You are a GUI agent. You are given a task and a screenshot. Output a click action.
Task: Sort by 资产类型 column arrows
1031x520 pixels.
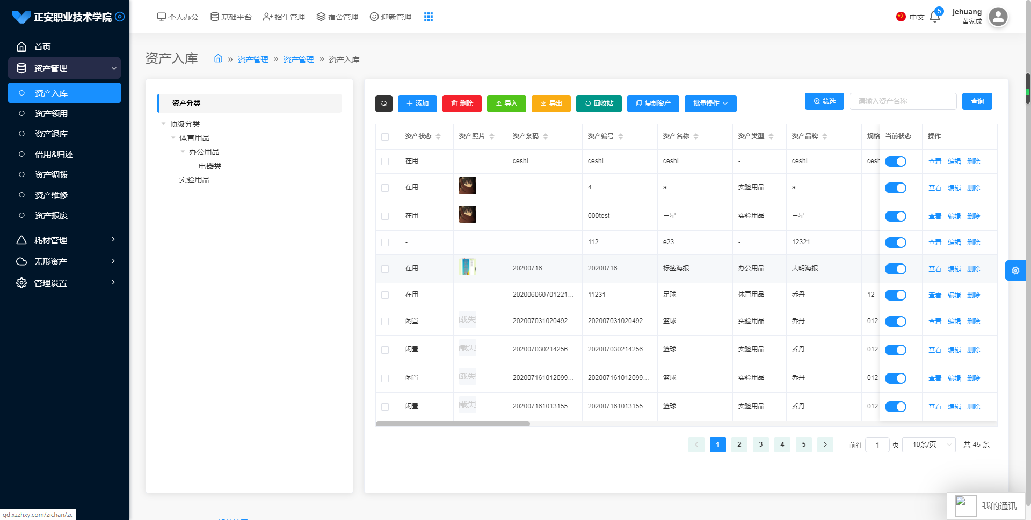coord(771,136)
